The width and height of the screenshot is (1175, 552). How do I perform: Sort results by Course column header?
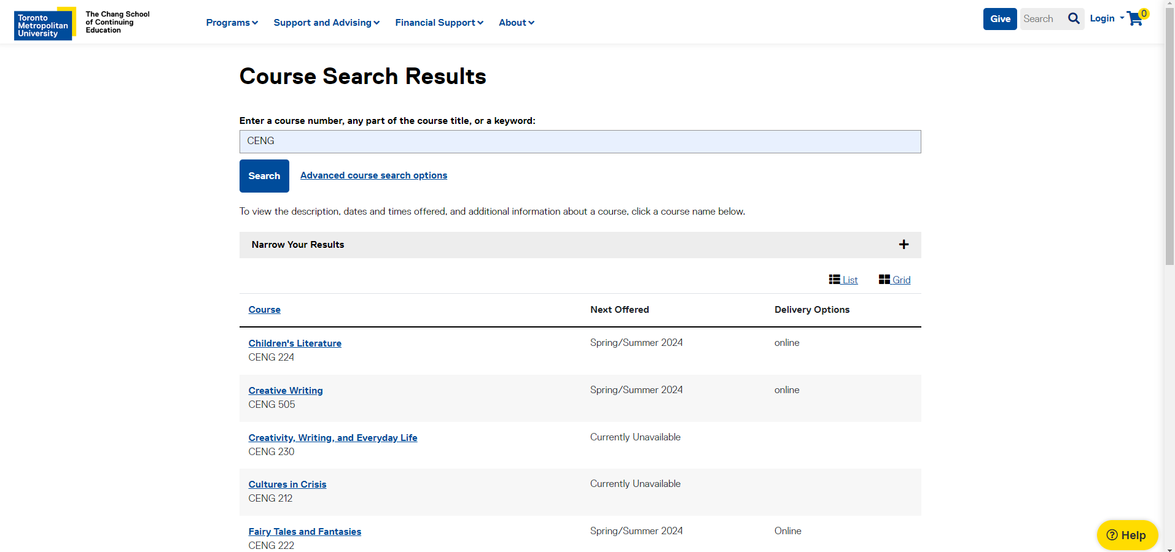pos(264,310)
